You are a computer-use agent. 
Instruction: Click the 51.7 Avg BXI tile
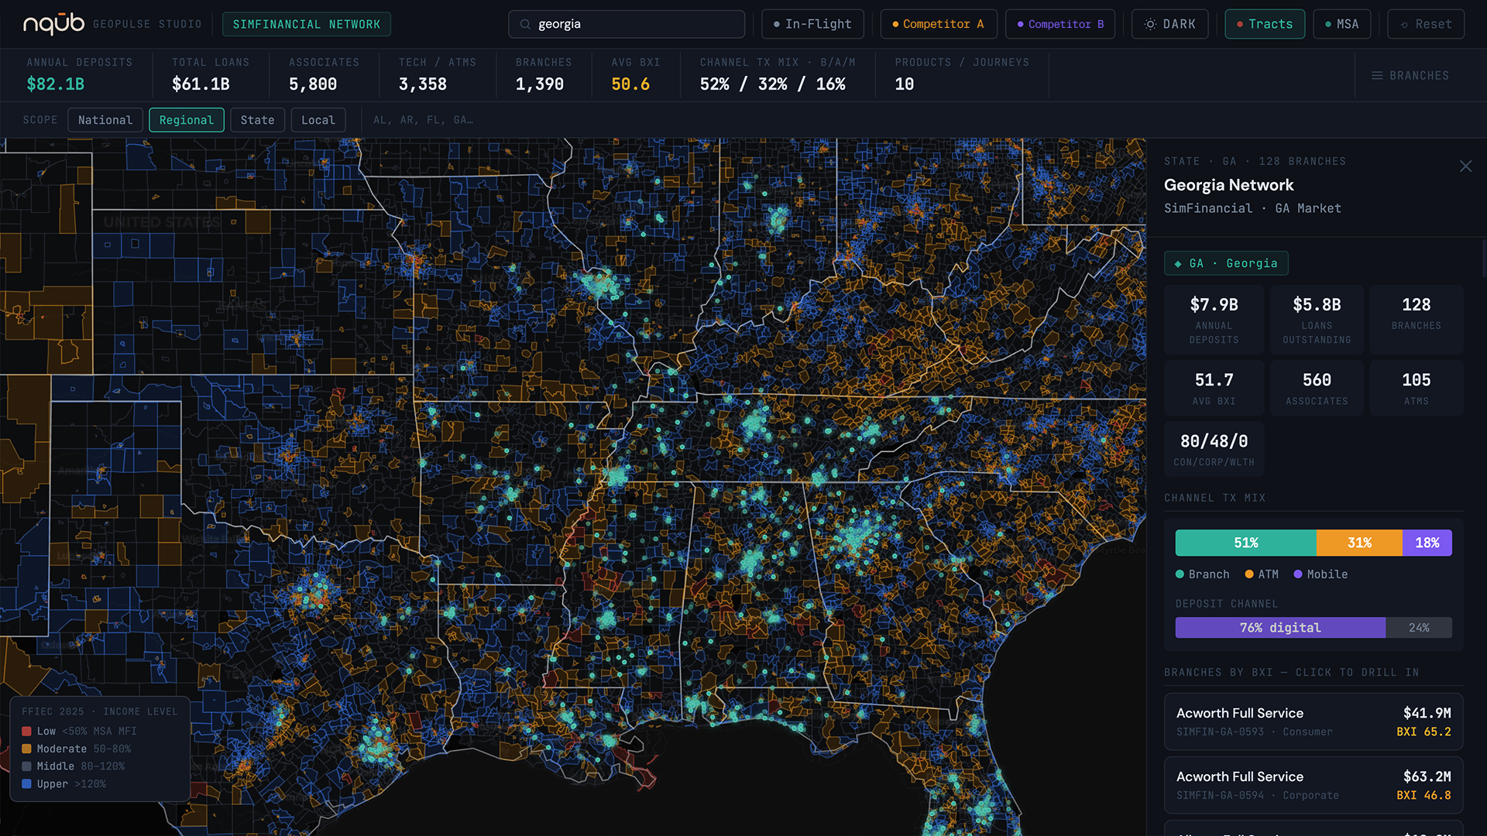tap(1214, 389)
